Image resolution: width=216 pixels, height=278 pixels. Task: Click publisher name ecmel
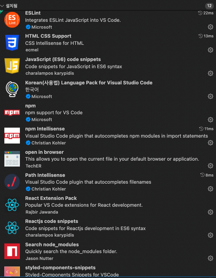[x=32, y=50]
